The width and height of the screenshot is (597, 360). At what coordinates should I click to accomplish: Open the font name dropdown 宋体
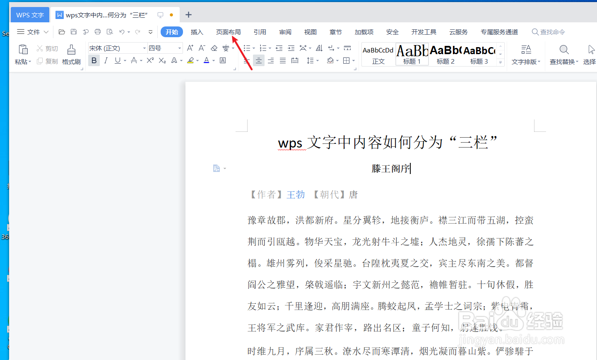coord(144,48)
